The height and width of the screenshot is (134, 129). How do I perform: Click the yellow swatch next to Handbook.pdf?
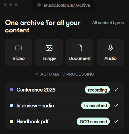11,121
